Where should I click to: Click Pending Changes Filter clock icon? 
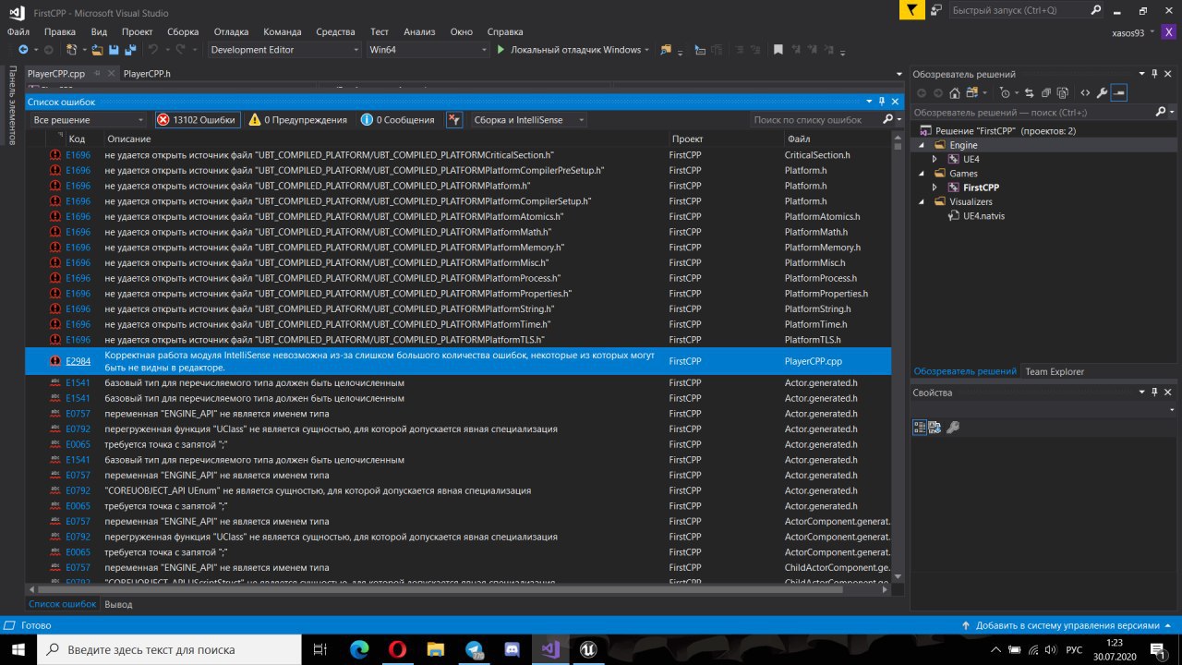1005,92
